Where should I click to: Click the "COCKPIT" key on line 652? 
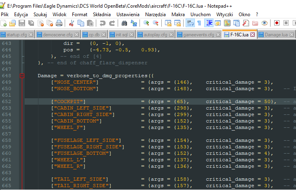pyautogui.click(x=68, y=101)
